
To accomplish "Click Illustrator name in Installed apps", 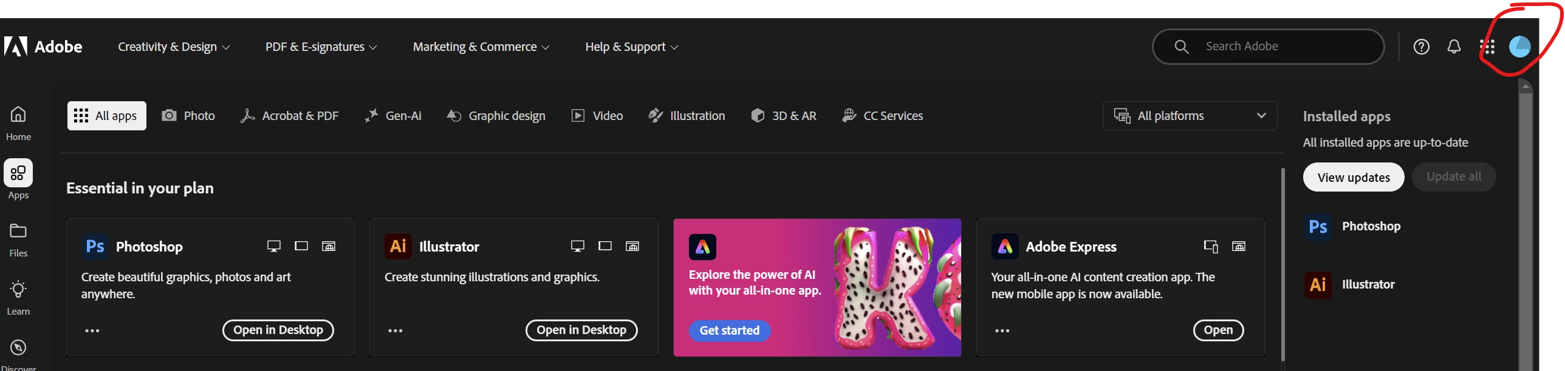I will tap(1368, 285).
